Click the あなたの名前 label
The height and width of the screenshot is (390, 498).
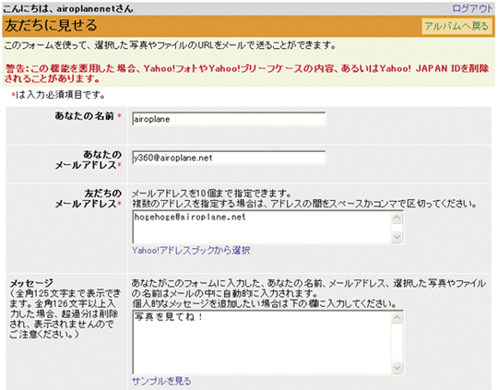(85, 116)
